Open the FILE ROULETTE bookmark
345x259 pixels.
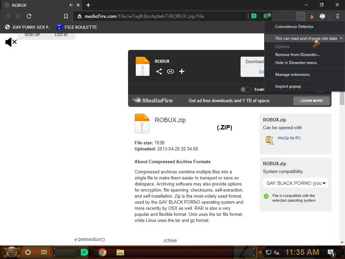pos(77,27)
